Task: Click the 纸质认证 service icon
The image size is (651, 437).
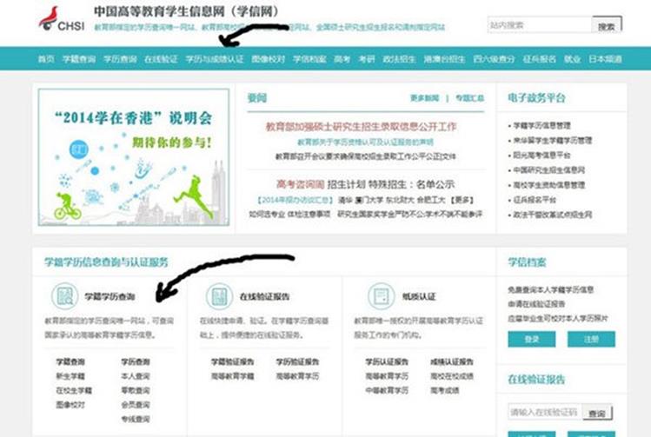Action: [380, 296]
